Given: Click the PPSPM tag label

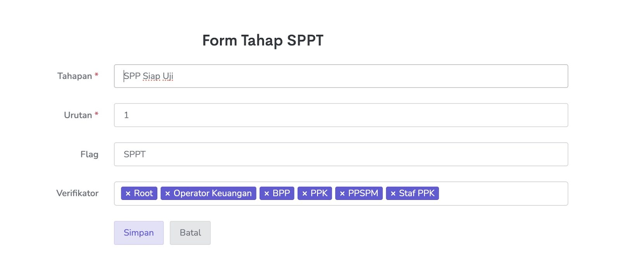Looking at the screenshot, I should [x=363, y=193].
